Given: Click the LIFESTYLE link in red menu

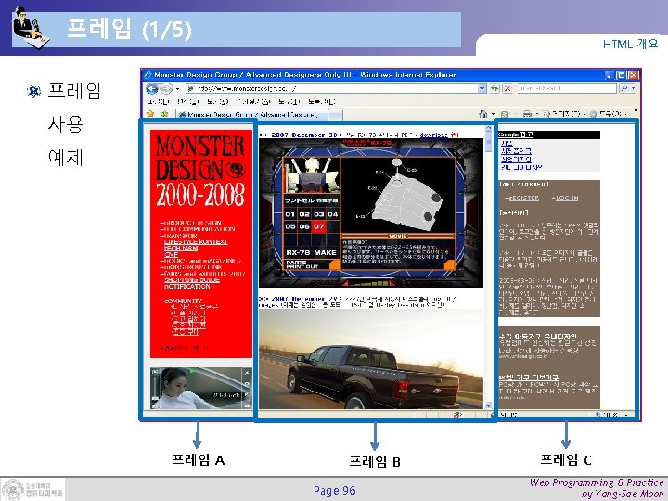Looking at the screenshot, I should (196, 242).
